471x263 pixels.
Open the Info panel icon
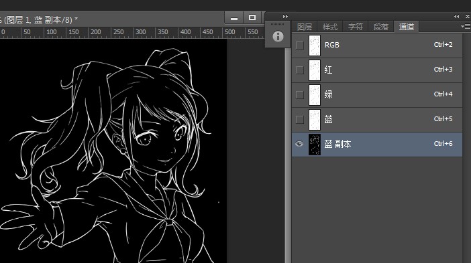(x=278, y=36)
